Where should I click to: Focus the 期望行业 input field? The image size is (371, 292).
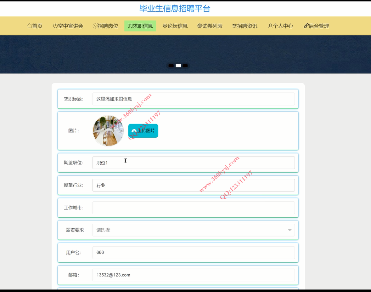coord(193,185)
